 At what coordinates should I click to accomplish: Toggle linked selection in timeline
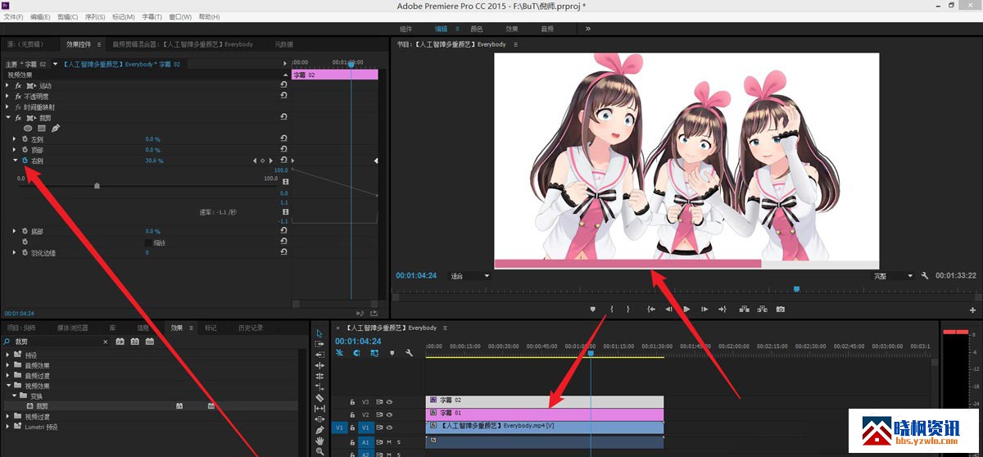374,353
